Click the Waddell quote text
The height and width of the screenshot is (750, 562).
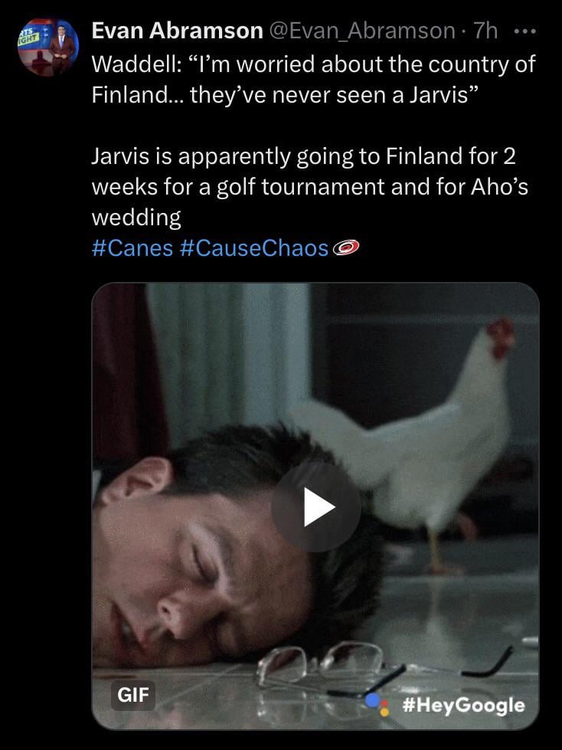(x=313, y=80)
